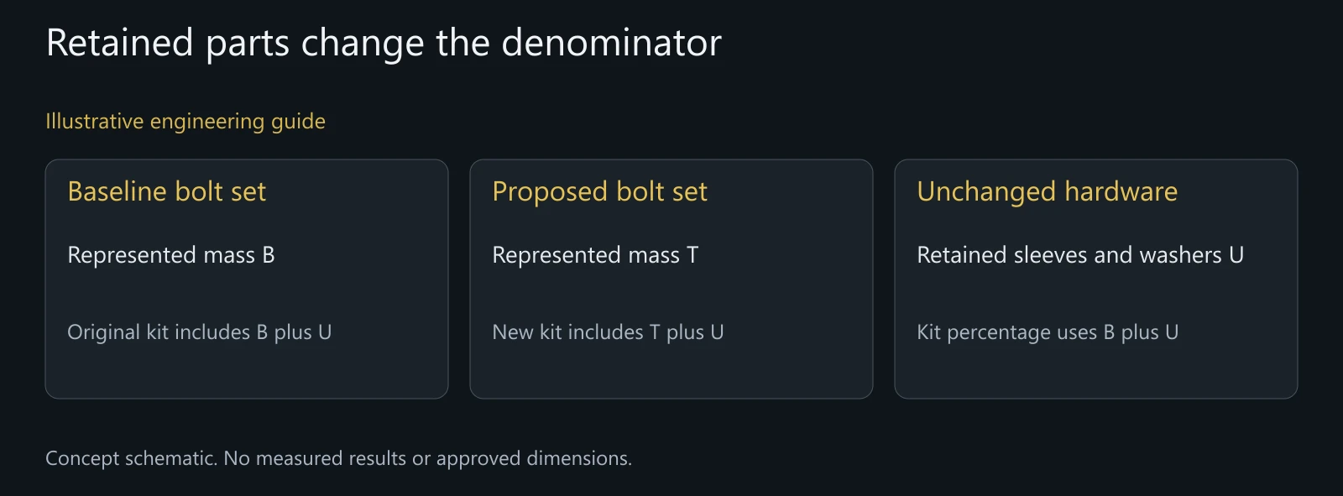Click the word 'denominator' in the title

(x=611, y=44)
